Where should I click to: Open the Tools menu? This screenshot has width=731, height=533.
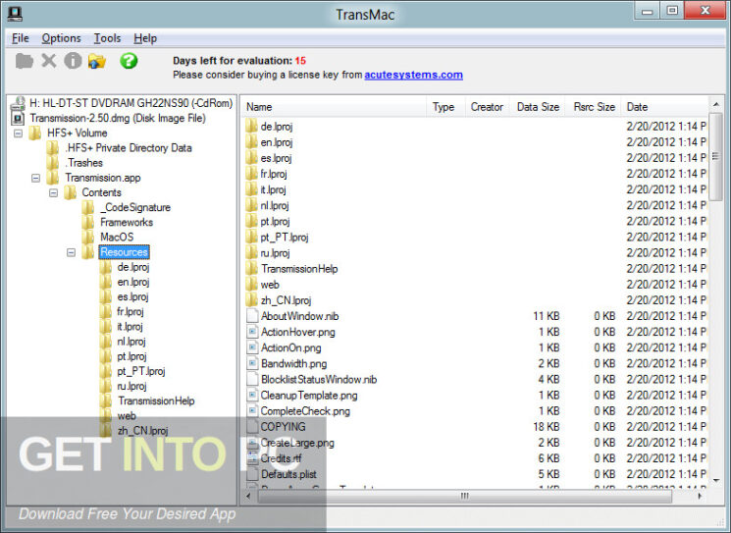pyautogui.click(x=108, y=38)
